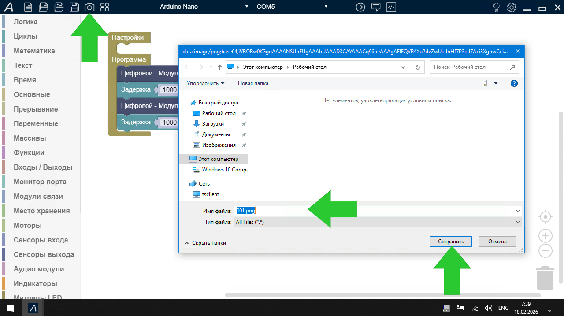564x316 pixels.
Task: Open the four-squares grid icon
Action: [x=104, y=7]
